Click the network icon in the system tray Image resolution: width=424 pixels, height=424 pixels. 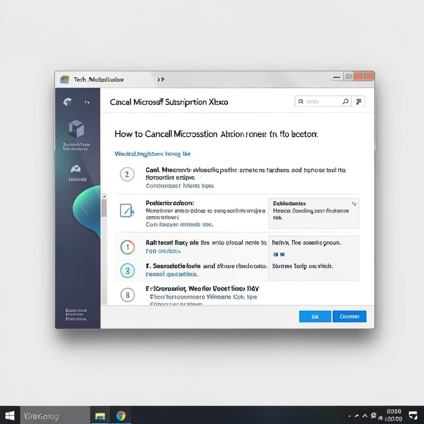(x=373, y=415)
